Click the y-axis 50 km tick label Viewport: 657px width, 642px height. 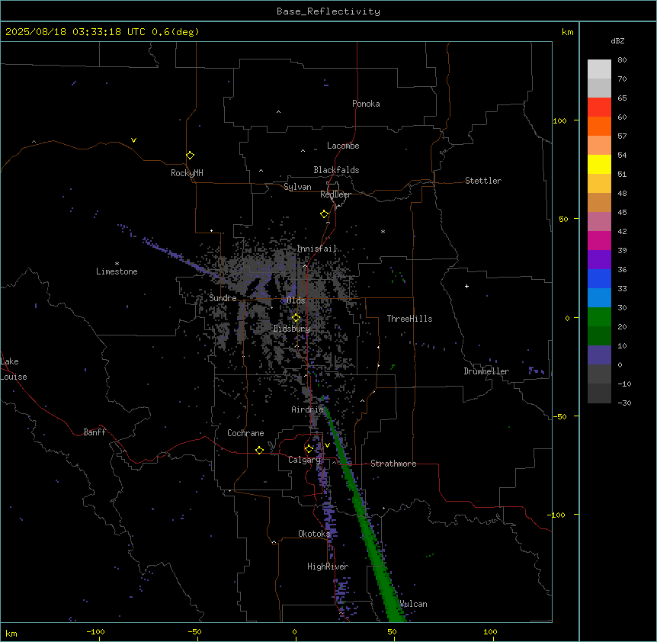pos(563,219)
